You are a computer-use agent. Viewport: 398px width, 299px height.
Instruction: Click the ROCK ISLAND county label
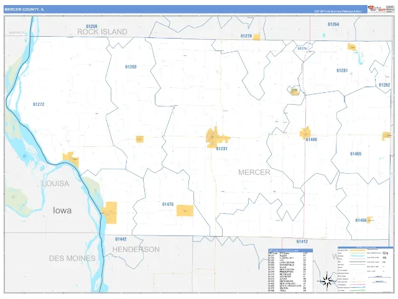tap(102, 32)
